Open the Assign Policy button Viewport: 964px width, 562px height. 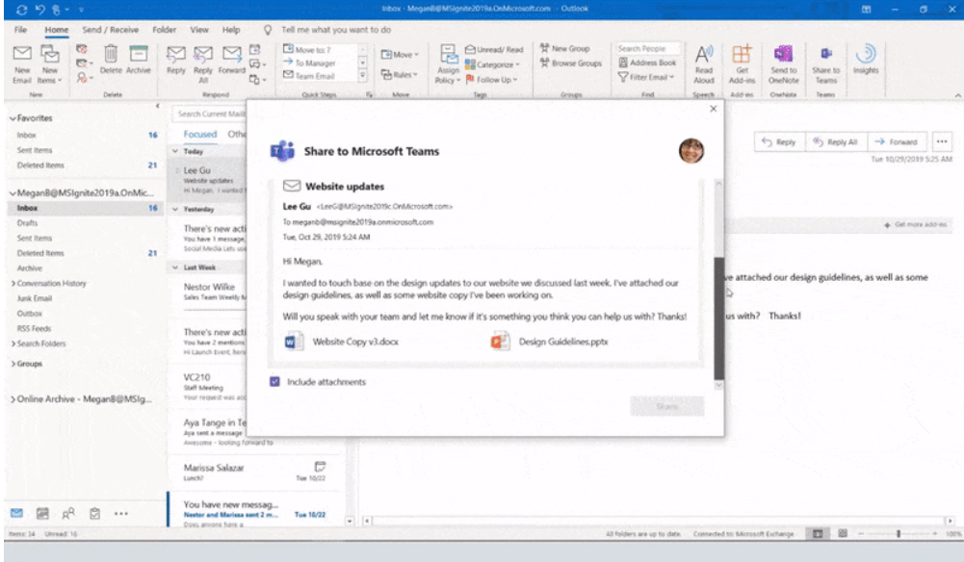448,64
